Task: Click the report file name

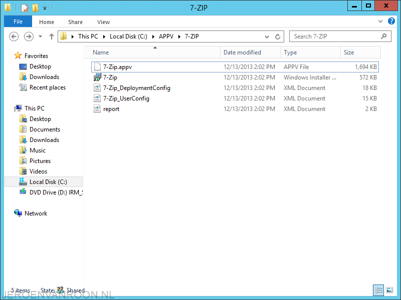Action: point(111,109)
